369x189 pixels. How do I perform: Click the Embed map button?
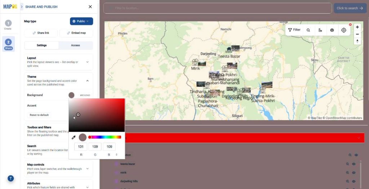(76, 33)
